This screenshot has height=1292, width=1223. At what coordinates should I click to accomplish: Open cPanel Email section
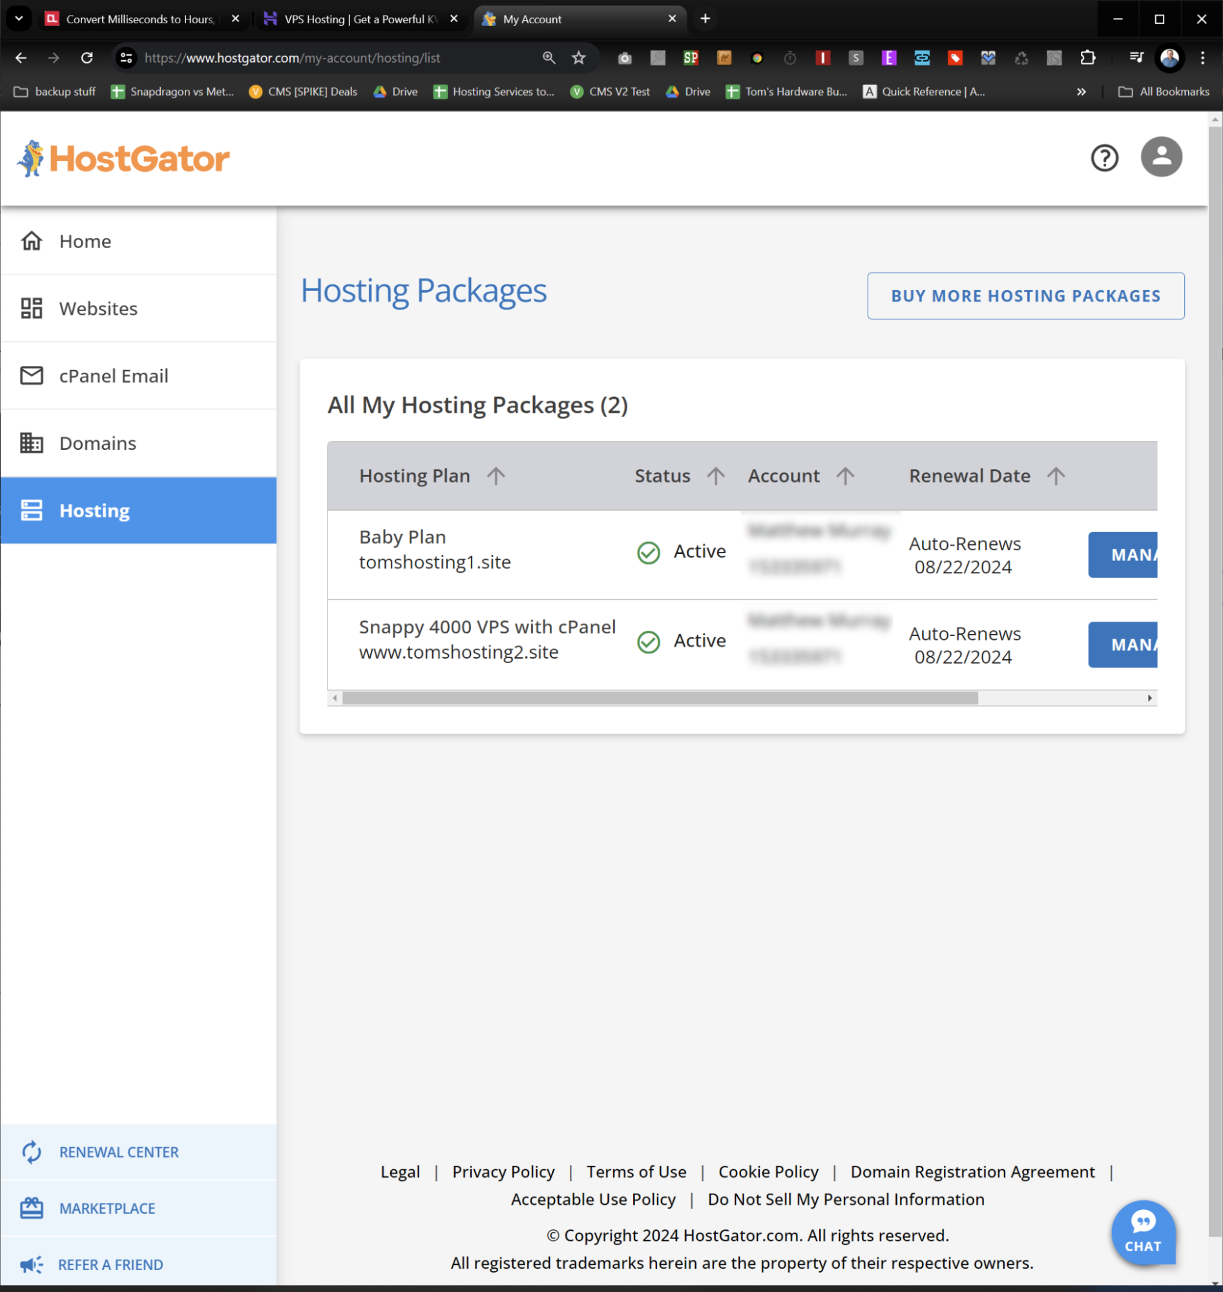tap(138, 376)
